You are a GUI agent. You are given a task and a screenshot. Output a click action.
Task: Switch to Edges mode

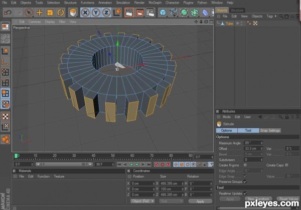click(x=6, y=83)
